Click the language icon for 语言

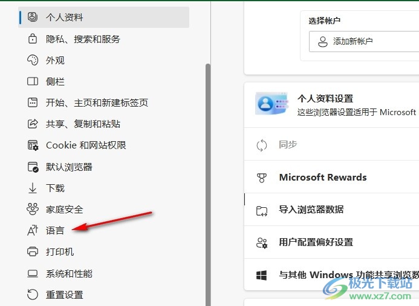pos(33,230)
